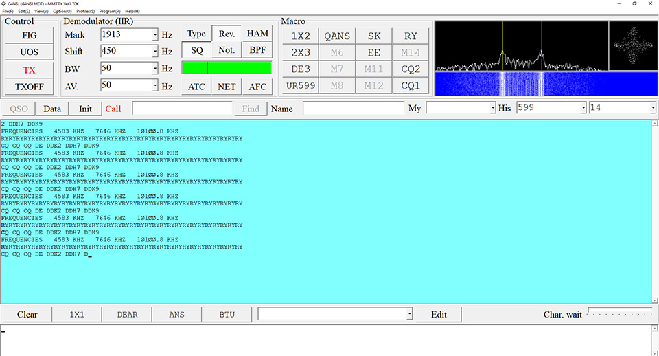This screenshot has width=659, height=356.
Task: Toggle the Rev. reverse button
Action: (x=227, y=34)
